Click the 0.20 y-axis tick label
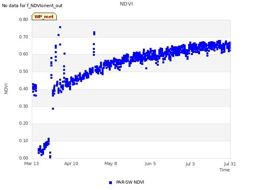The image size is (254, 190). pyautogui.click(x=24, y=123)
